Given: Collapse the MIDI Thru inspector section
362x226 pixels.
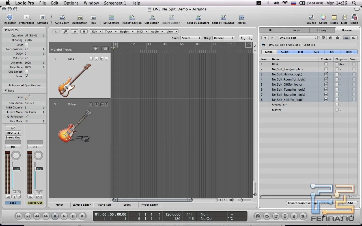Looking at the screenshot, I should tap(6, 30).
